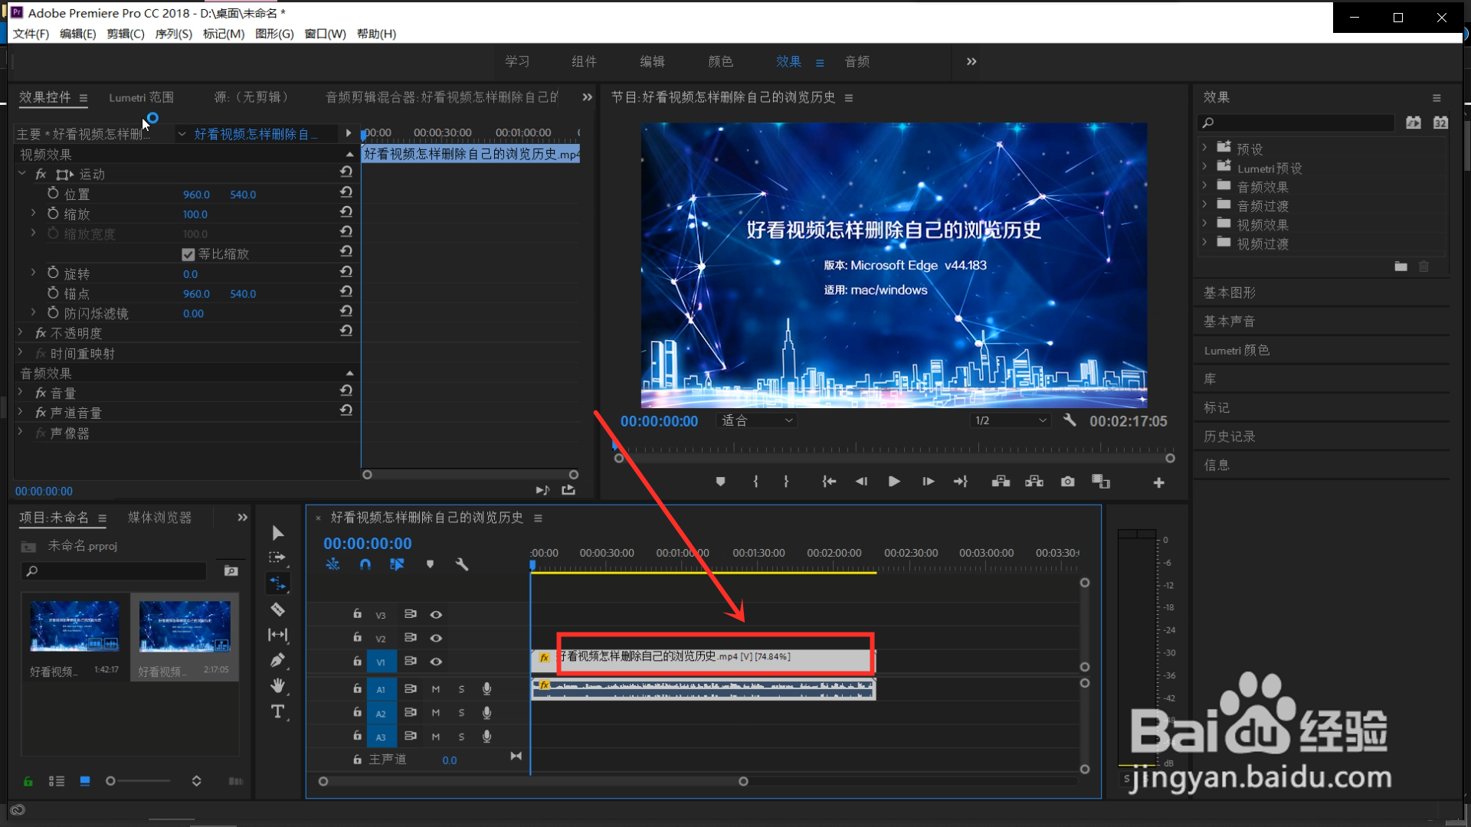Toggle snap magnet in timeline

[365, 564]
